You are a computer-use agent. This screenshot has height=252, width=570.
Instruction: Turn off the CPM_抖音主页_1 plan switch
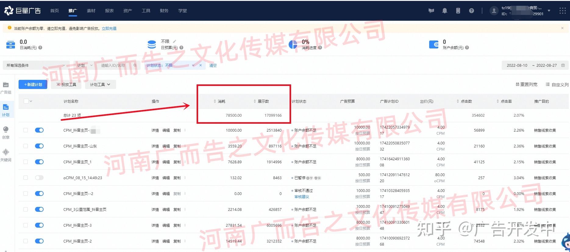(x=39, y=162)
